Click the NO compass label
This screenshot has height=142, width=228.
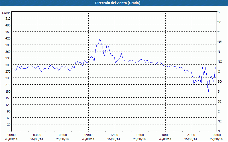point(220,62)
